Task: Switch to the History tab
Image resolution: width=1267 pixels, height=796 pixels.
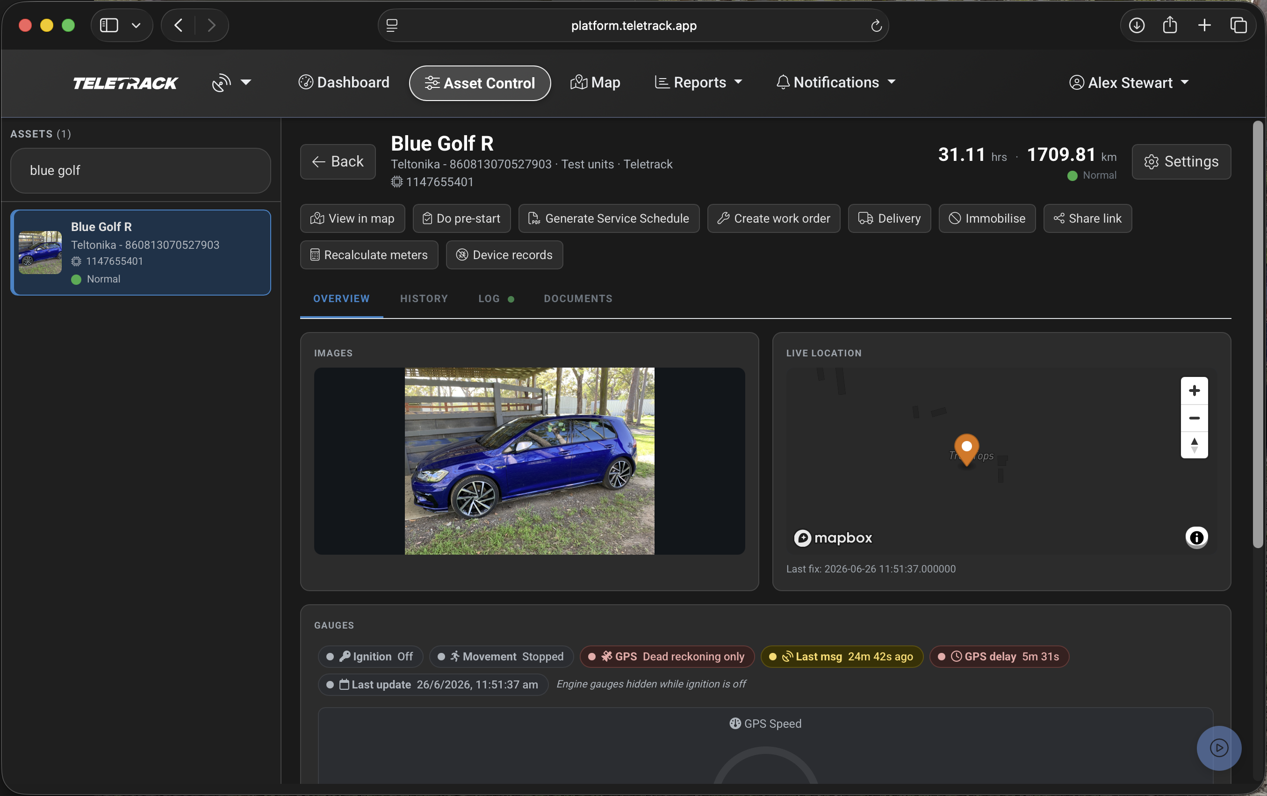Action: (424, 299)
